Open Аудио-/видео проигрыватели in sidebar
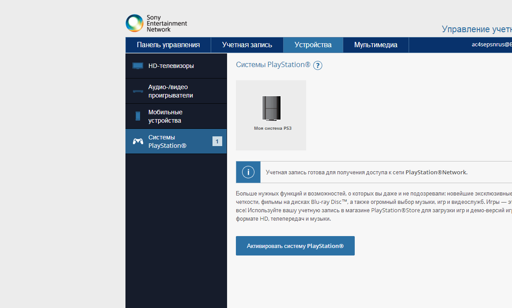This screenshot has width=512, height=308. tap(176, 91)
